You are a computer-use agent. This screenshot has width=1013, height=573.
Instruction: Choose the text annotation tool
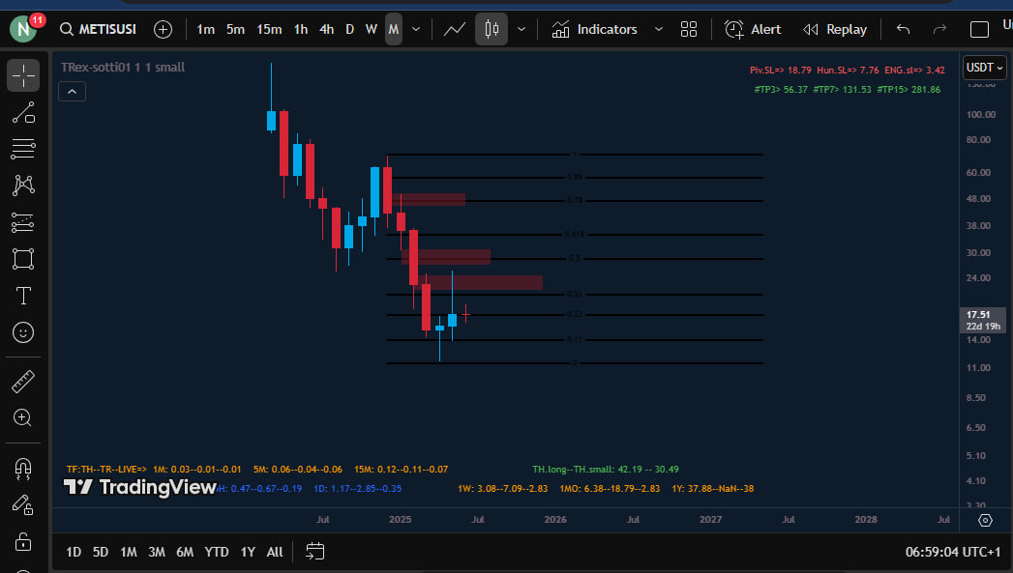(23, 296)
